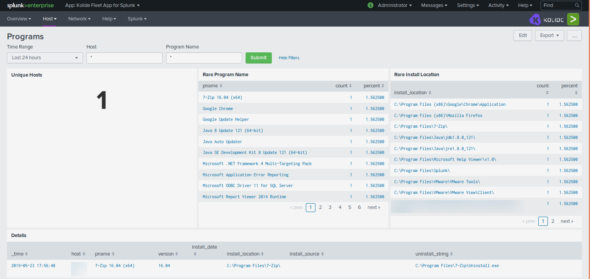The image size is (590, 279).
Task: Select Google Chrome in Rare Program Name
Action: pos(218,109)
